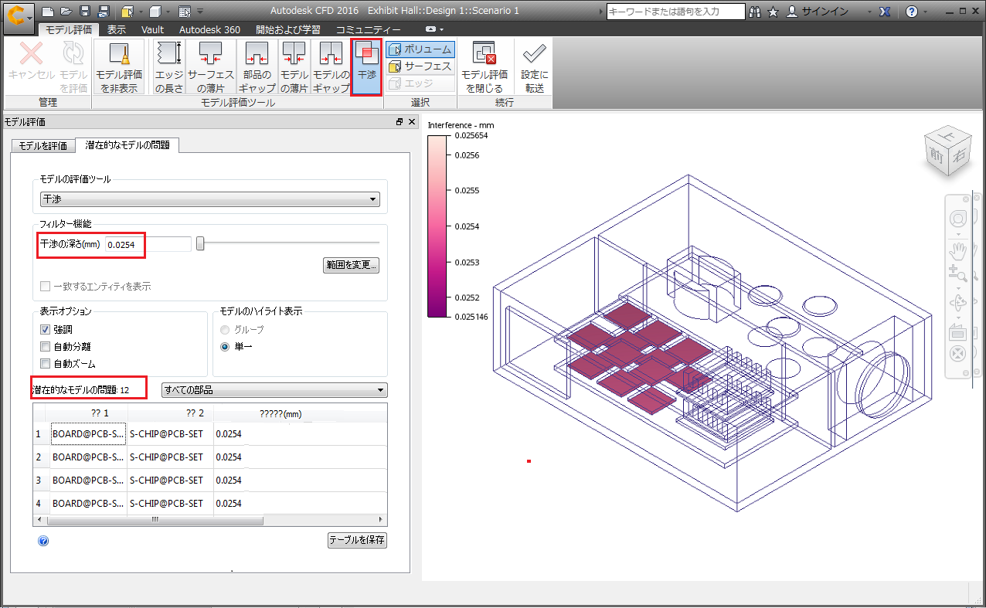This screenshot has height=608, width=986.
Task: Switch to the 潜在的なモデルの問題 panel tab
Action: tap(127, 144)
